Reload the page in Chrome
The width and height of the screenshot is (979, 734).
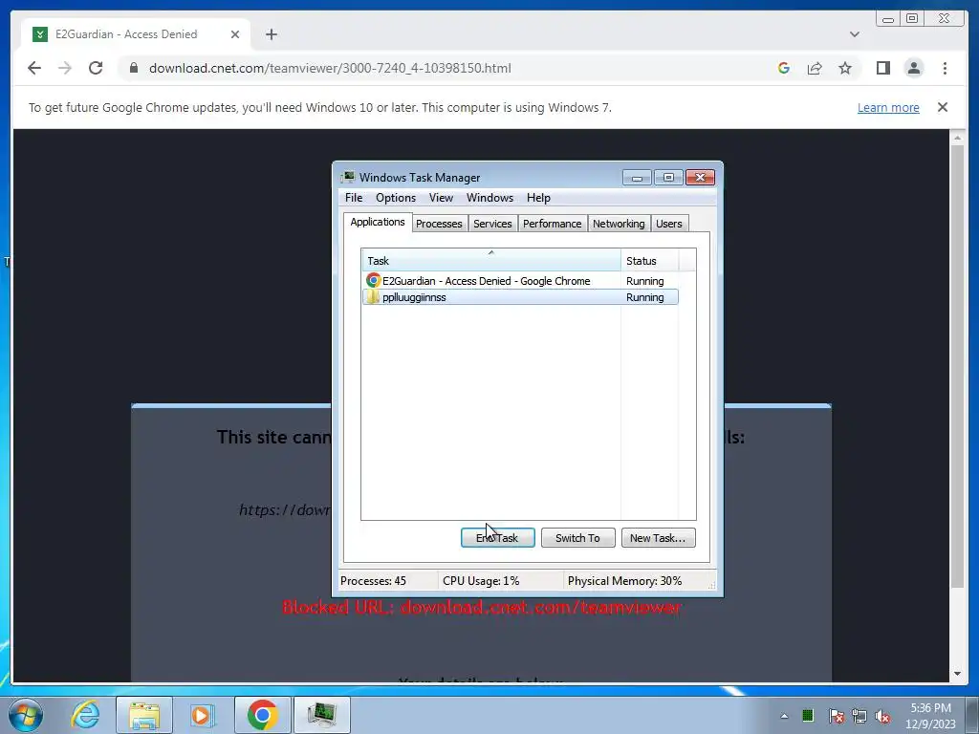[x=96, y=68]
